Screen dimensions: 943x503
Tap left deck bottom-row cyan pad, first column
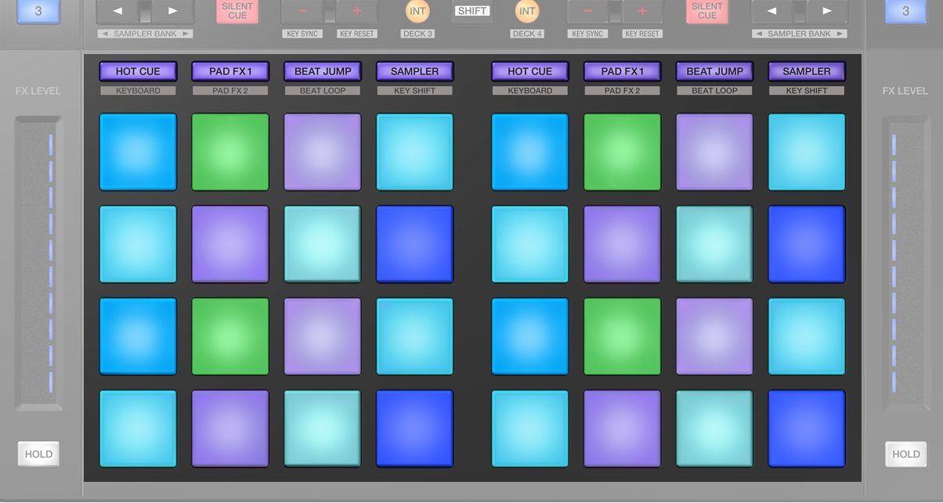tap(138, 429)
